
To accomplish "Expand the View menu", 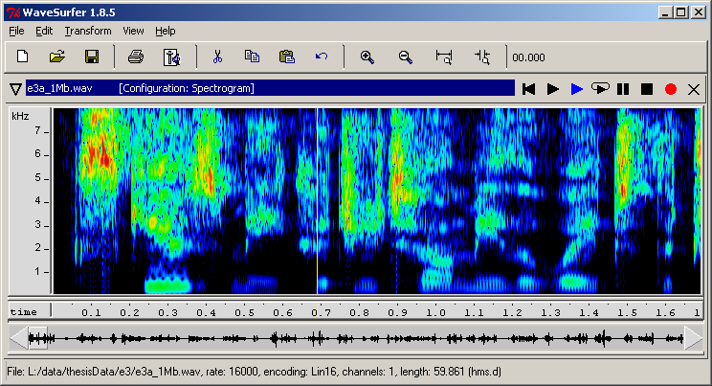I will click(134, 31).
